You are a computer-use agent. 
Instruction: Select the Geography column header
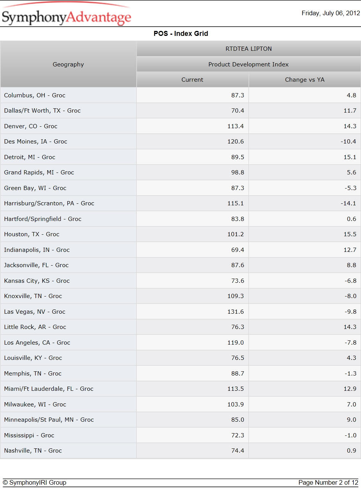pyautogui.click(x=68, y=64)
